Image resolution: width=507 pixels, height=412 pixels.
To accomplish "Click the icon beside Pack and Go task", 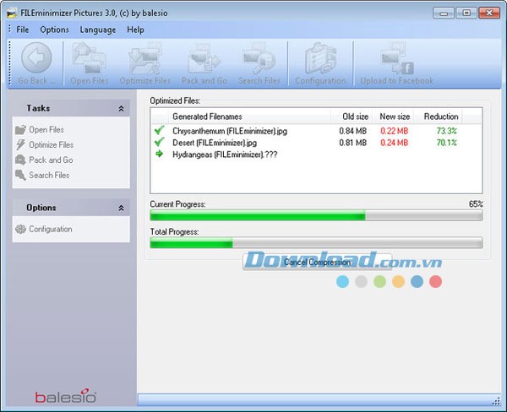I will 20,160.
